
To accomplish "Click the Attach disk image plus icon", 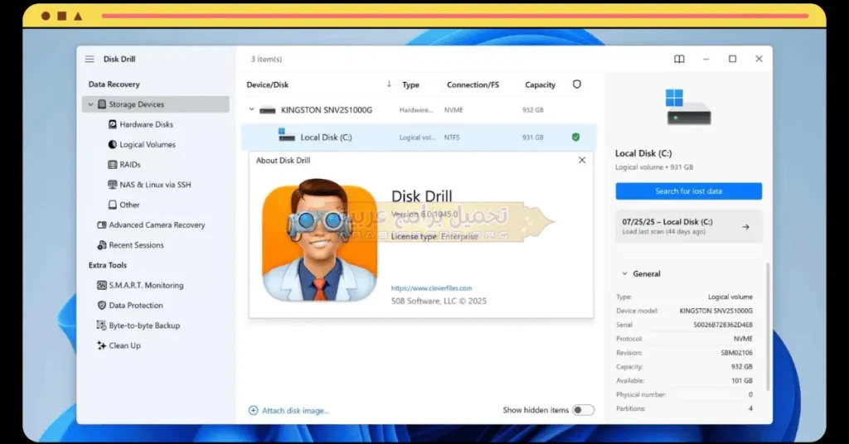I will 253,411.
